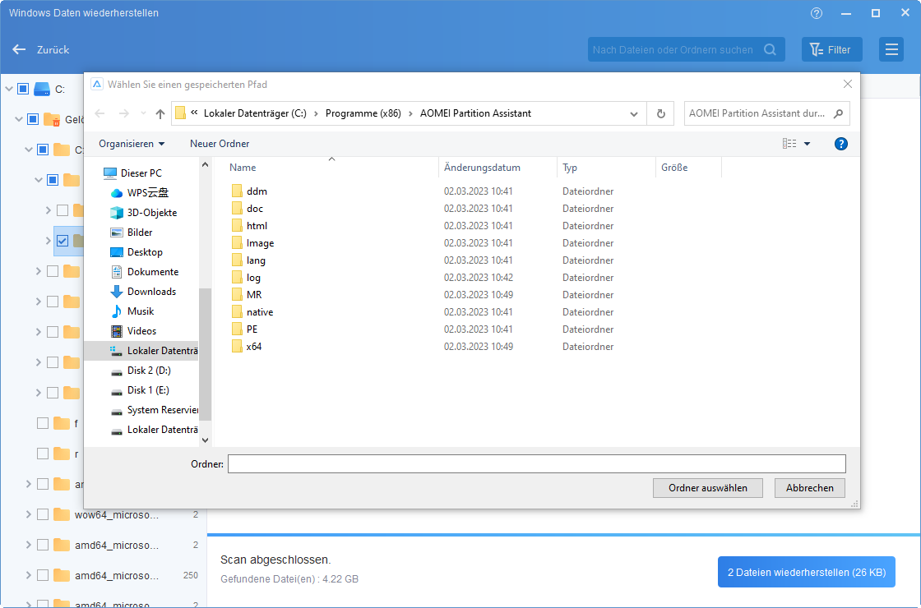Click the search magnifier in main window
The image size is (921, 608).
click(x=770, y=50)
